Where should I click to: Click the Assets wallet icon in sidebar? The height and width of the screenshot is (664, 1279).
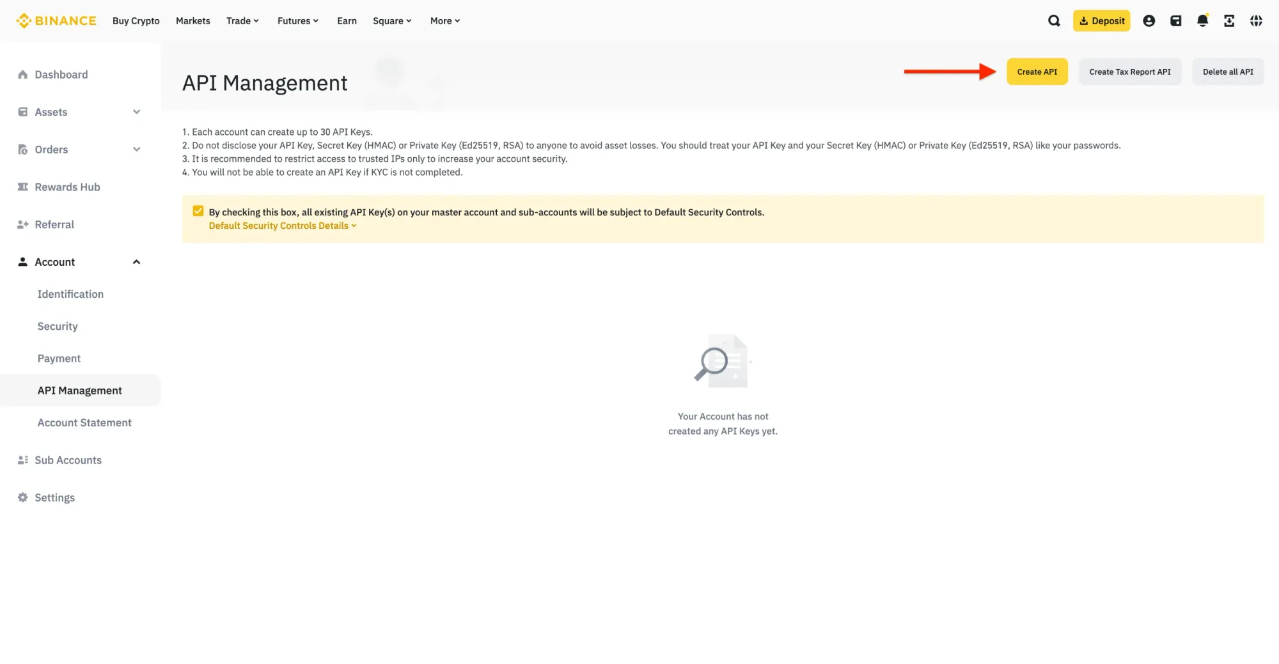(x=22, y=112)
